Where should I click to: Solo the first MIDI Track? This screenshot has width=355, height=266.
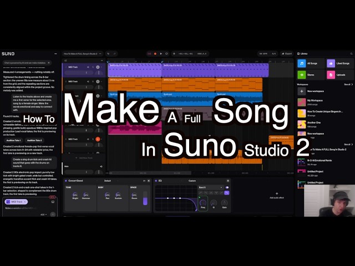pos(93,67)
